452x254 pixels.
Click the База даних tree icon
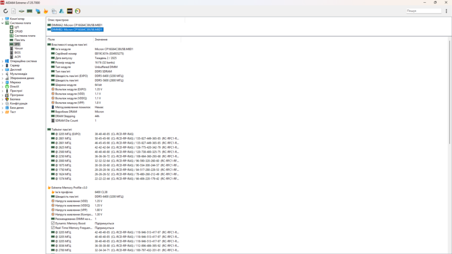pos(7,108)
